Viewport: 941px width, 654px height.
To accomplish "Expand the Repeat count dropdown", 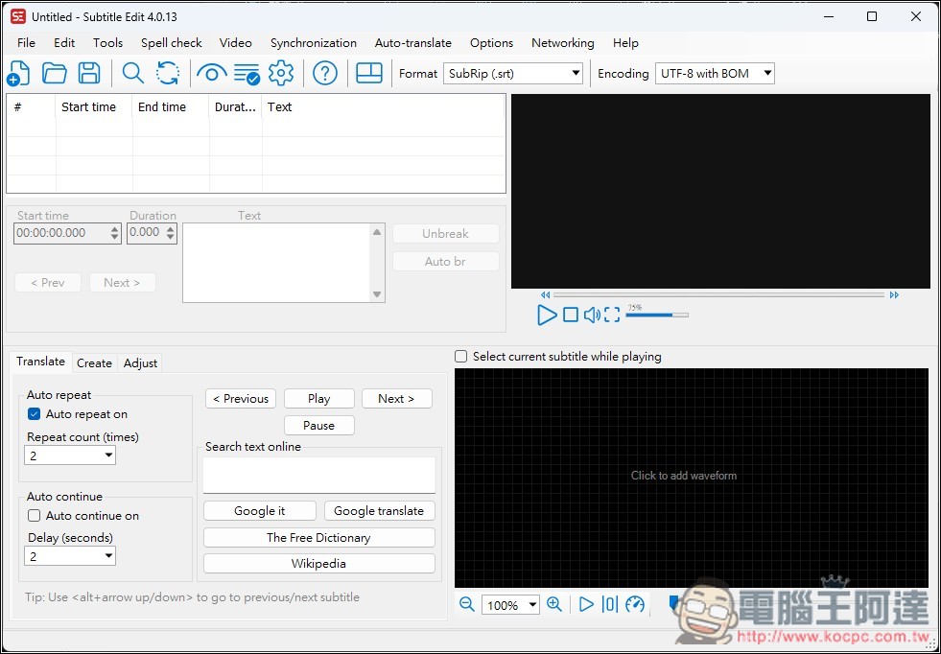I will coord(70,455).
